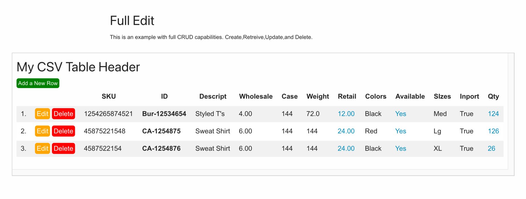The height and width of the screenshot is (199, 526).
Task: Click the SKU column header
Action: (109, 97)
